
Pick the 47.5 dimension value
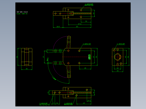[80, 24]
